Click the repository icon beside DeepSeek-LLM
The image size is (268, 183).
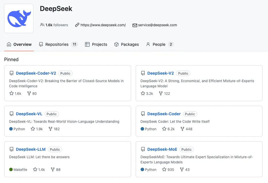[11, 149]
